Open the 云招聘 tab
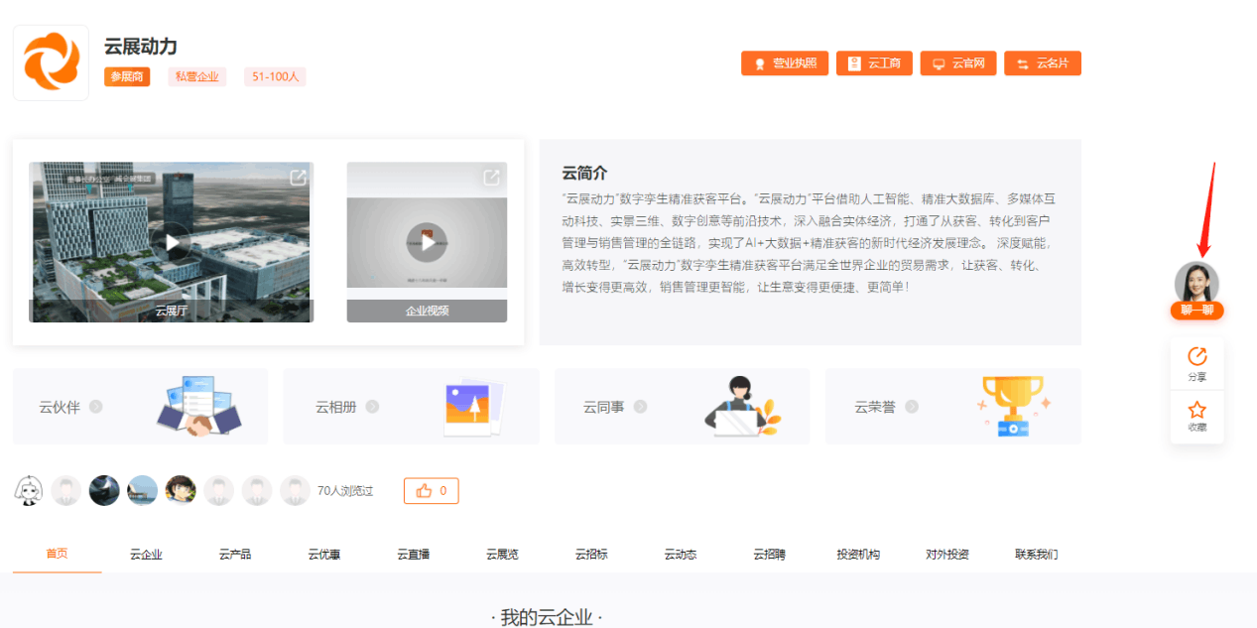This screenshot has height=628, width=1257. tap(769, 555)
